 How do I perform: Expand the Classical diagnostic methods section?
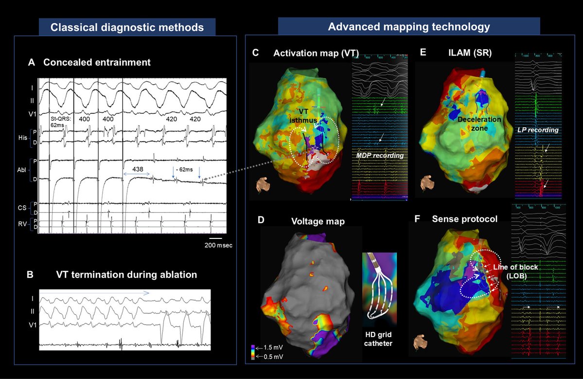coord(127,27)
